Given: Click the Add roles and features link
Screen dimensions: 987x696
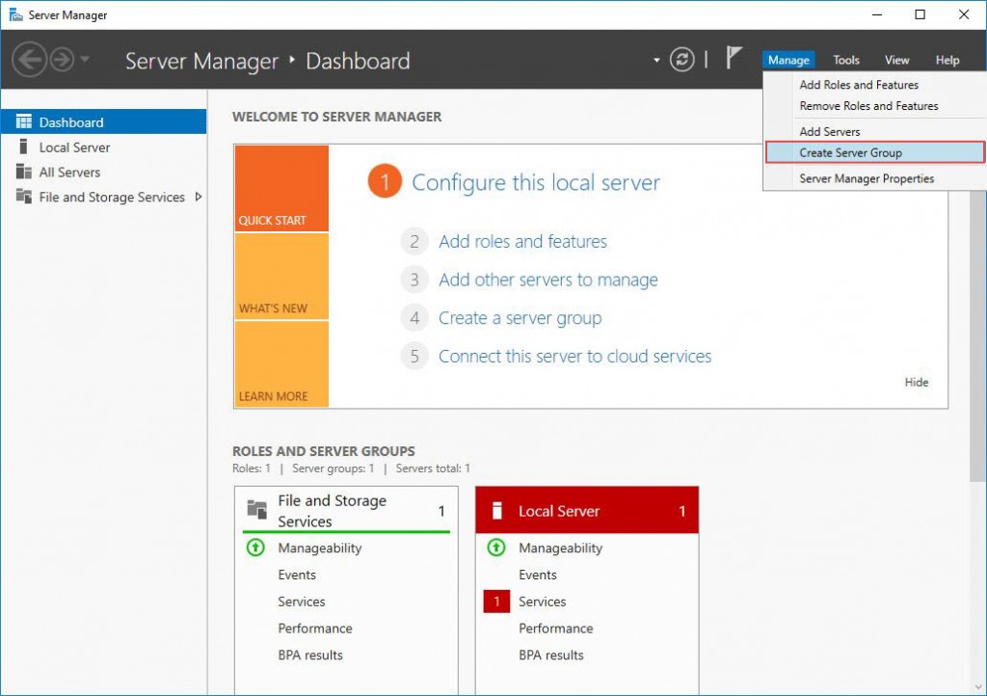Looking at the screenshot, I should (522, 241).
